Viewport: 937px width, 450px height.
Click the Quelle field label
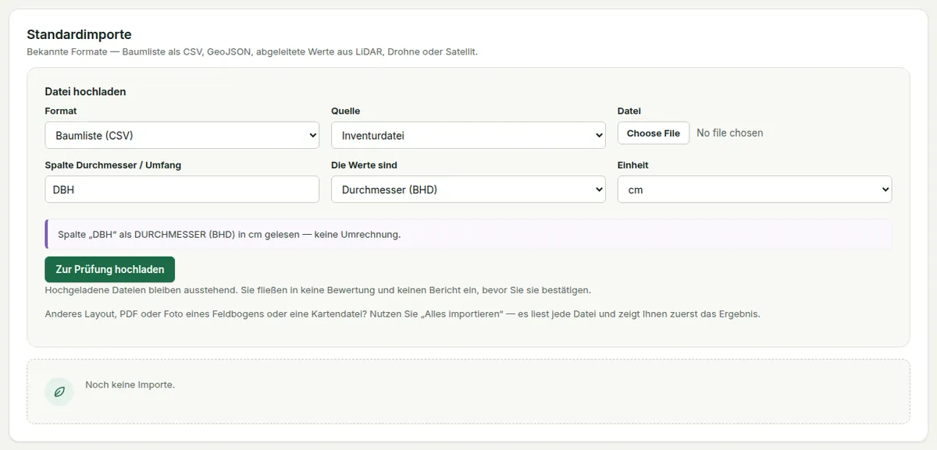[x=346, y=111]
